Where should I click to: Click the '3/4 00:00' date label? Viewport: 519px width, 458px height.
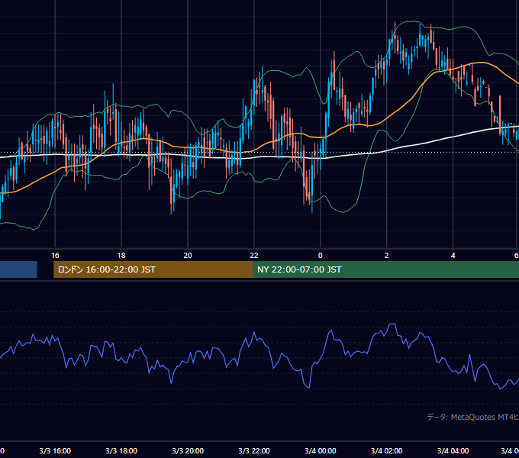tap(321, 450)
